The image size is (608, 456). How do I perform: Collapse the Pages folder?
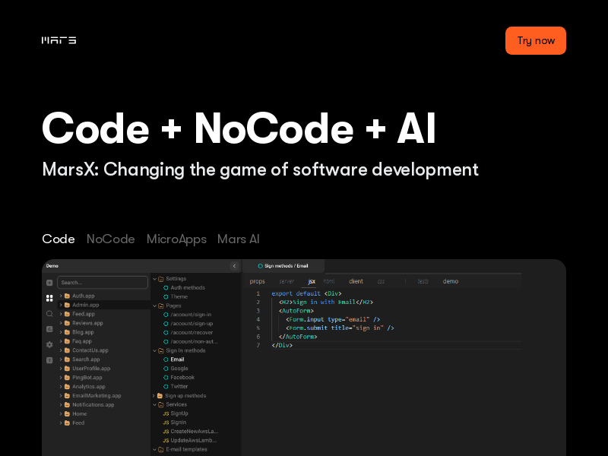tap(155, 306)
